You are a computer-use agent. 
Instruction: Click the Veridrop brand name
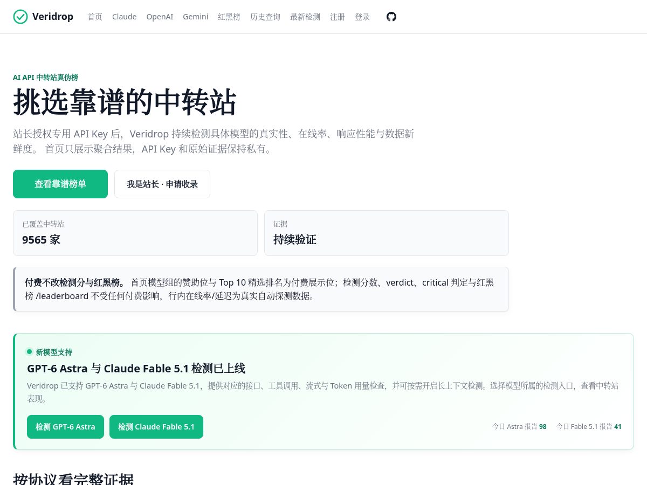53,17
